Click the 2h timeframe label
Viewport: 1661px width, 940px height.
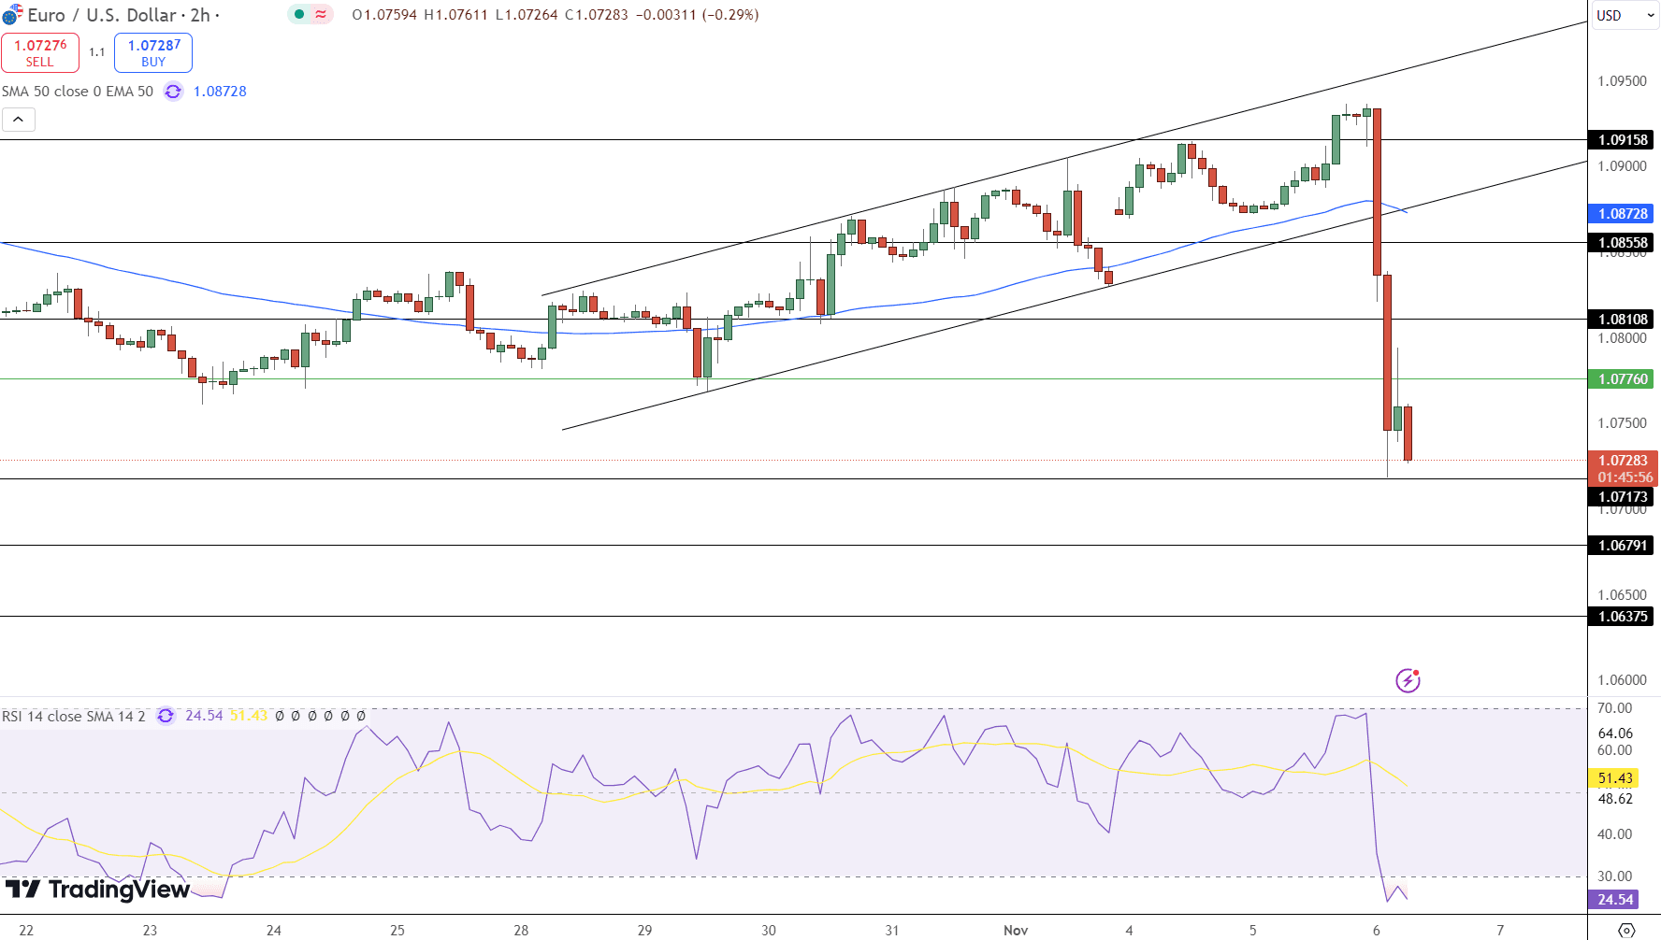(200, 15)
